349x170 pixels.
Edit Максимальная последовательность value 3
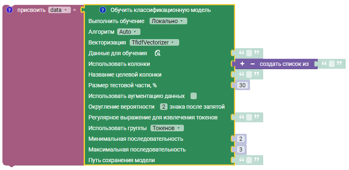[241, 149]
